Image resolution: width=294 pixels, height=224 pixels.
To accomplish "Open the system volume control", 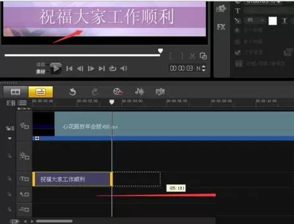I will (x=124, y=68).
